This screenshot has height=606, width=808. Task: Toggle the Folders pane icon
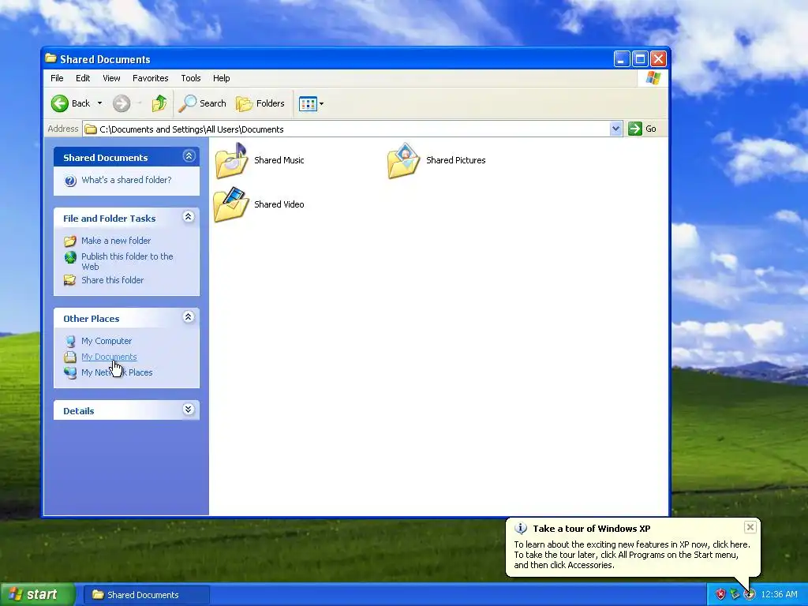[x=245, y=103]
